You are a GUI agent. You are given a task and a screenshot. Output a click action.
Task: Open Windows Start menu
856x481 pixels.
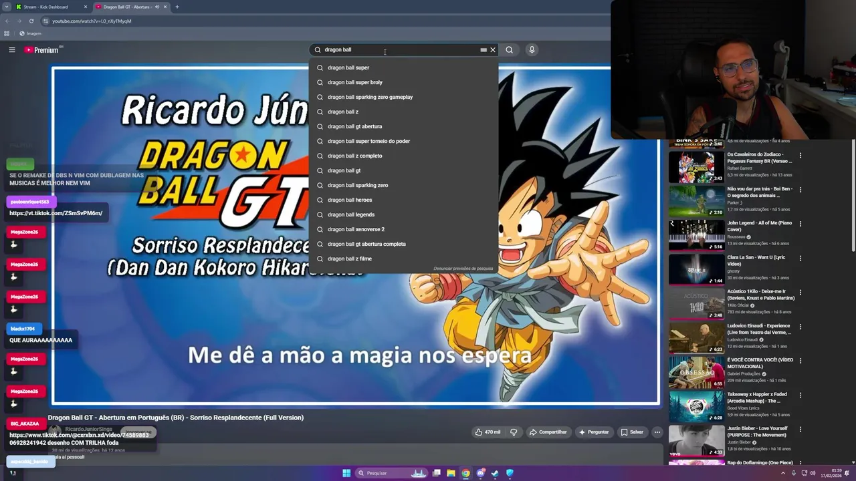tap(346, 473)
